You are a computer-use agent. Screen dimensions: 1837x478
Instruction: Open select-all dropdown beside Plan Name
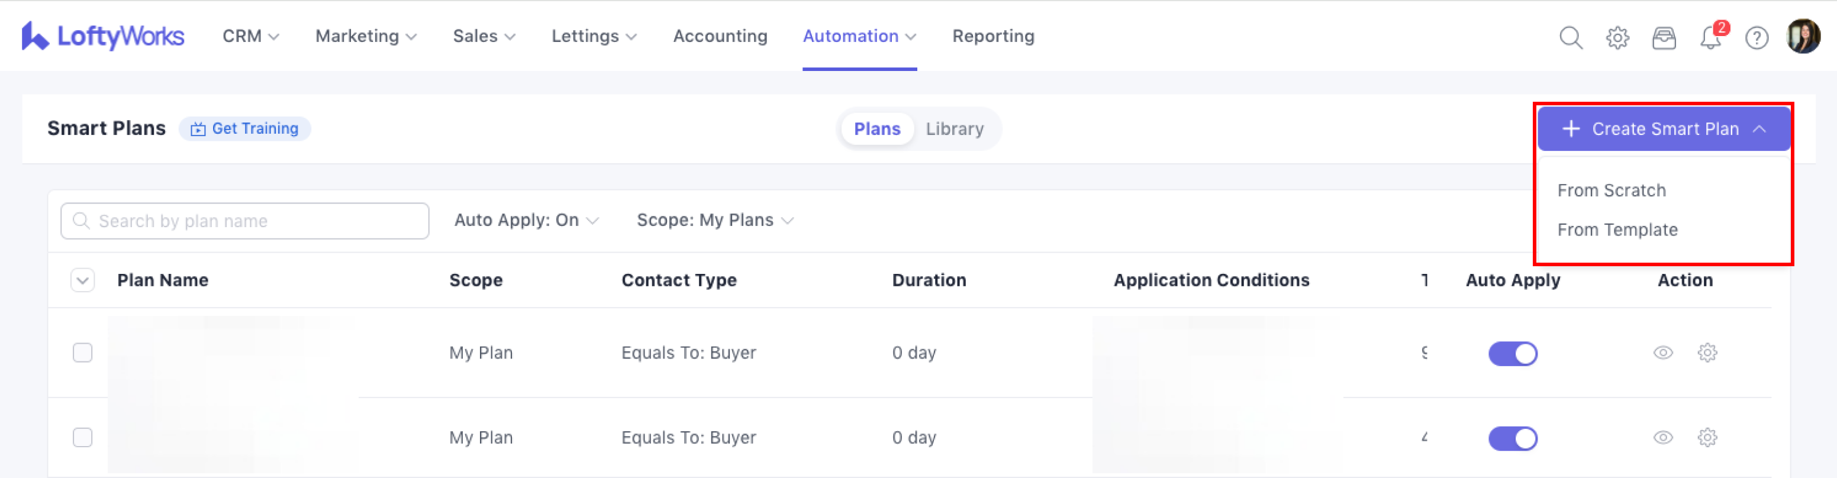(x=83, y=280)
